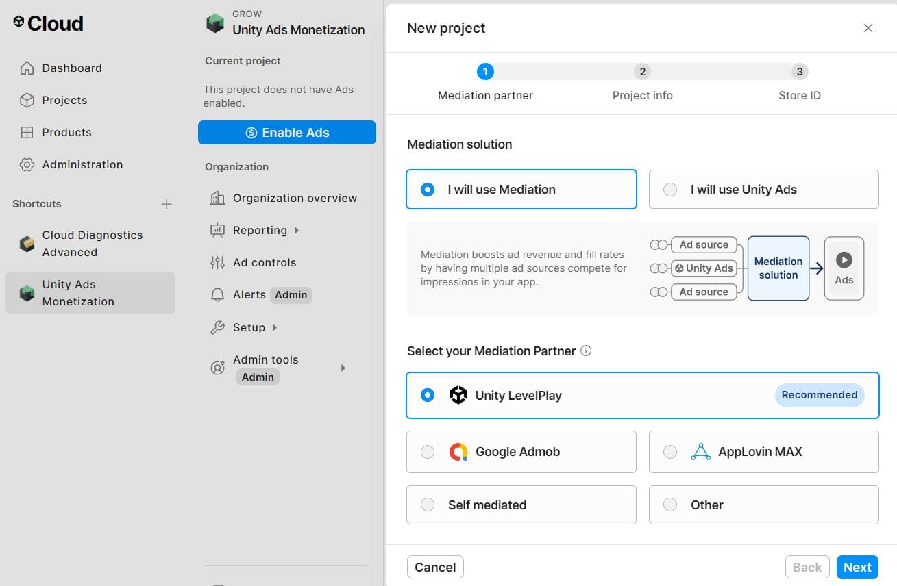
Task: Click the Administration gear icon
Action: [27, 164]
